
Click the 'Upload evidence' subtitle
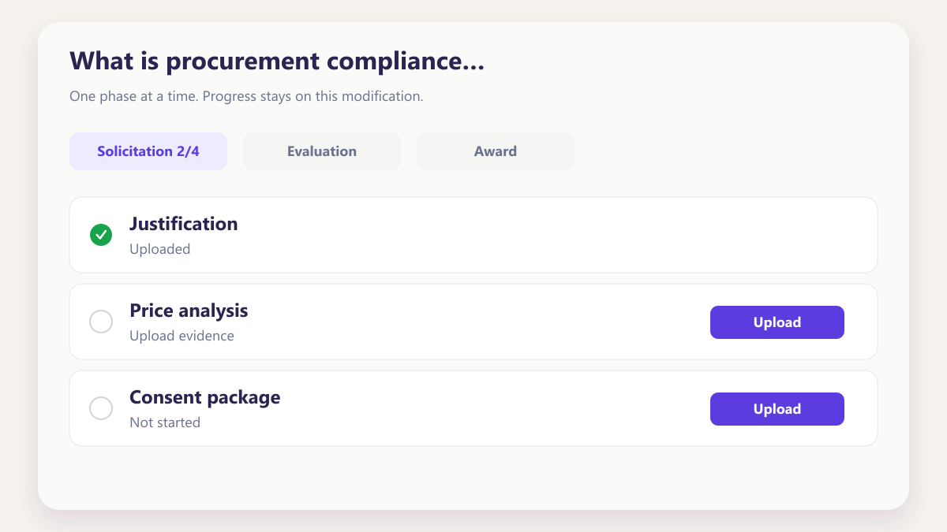tap(182, 336)
